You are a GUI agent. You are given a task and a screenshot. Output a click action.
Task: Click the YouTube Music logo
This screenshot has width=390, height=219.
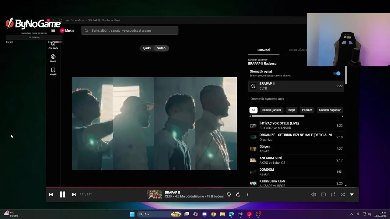67,30
